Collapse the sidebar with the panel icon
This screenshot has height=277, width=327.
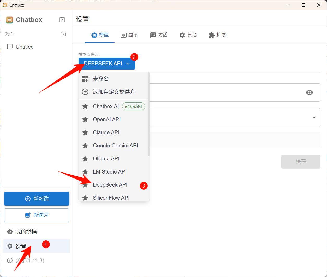[62, 20]
